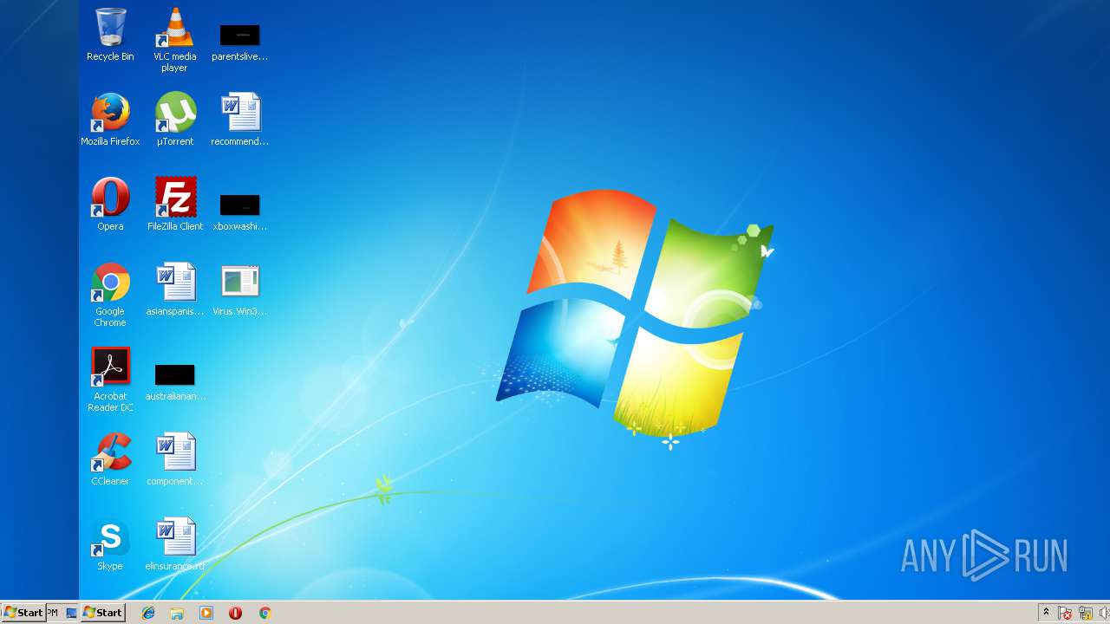The width and height of the screenshot is (1110, 624).
Task: Launch Windows Media Player from taskbar
Action: pyautogui.click(x=206, y=613)
